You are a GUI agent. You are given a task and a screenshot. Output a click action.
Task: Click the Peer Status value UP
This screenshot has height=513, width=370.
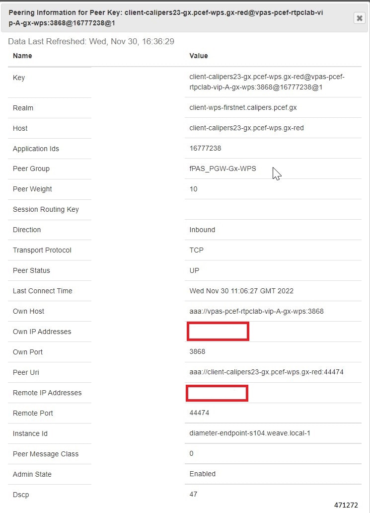(194, 270)
